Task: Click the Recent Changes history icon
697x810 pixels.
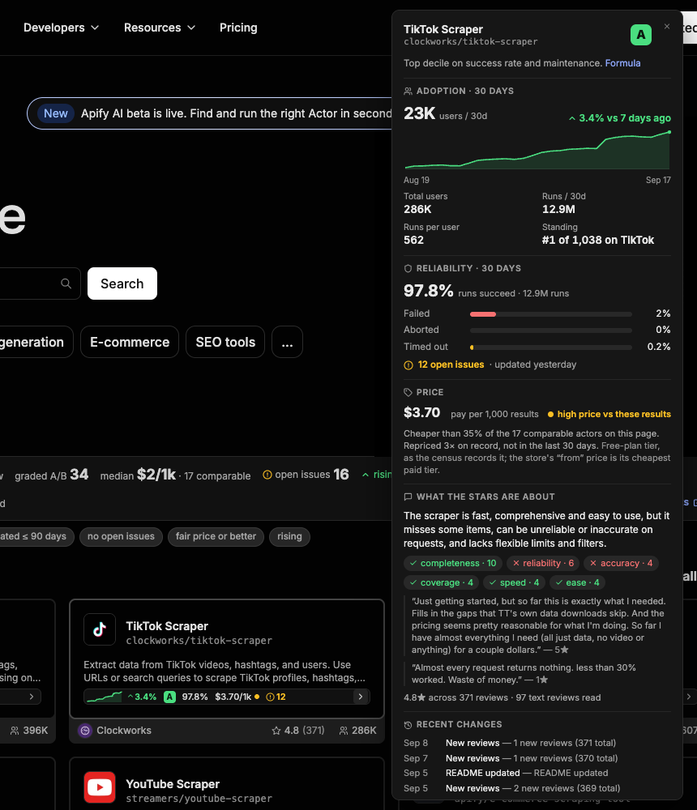Action: pyautogui.click(x=408, y=725)
